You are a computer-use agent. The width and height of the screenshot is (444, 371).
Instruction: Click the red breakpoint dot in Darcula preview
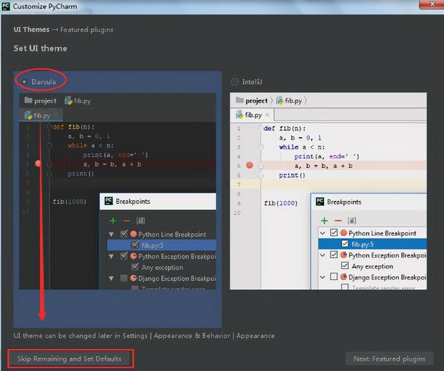[38, 164]
